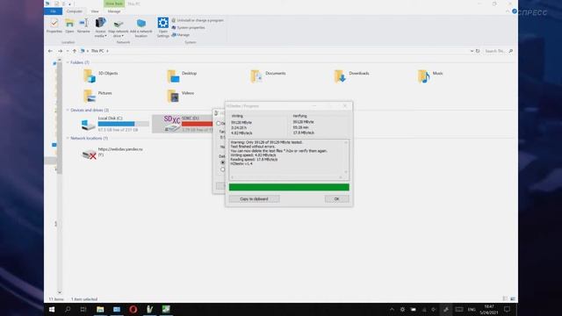Show hidden system tray icons
This screenshot has height=316, width=562.
(392, 309)
